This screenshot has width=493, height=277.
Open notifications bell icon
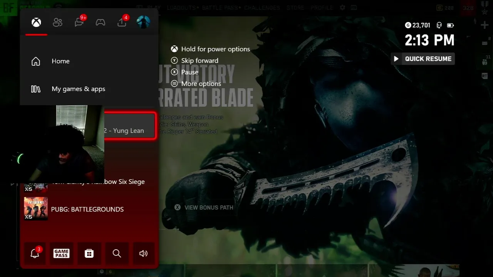coord(35,253)
